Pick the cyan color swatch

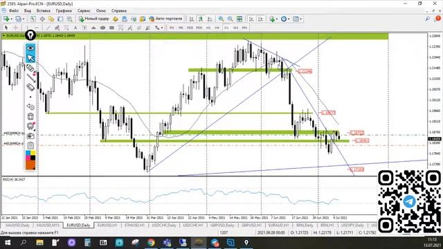pos(28,153)
